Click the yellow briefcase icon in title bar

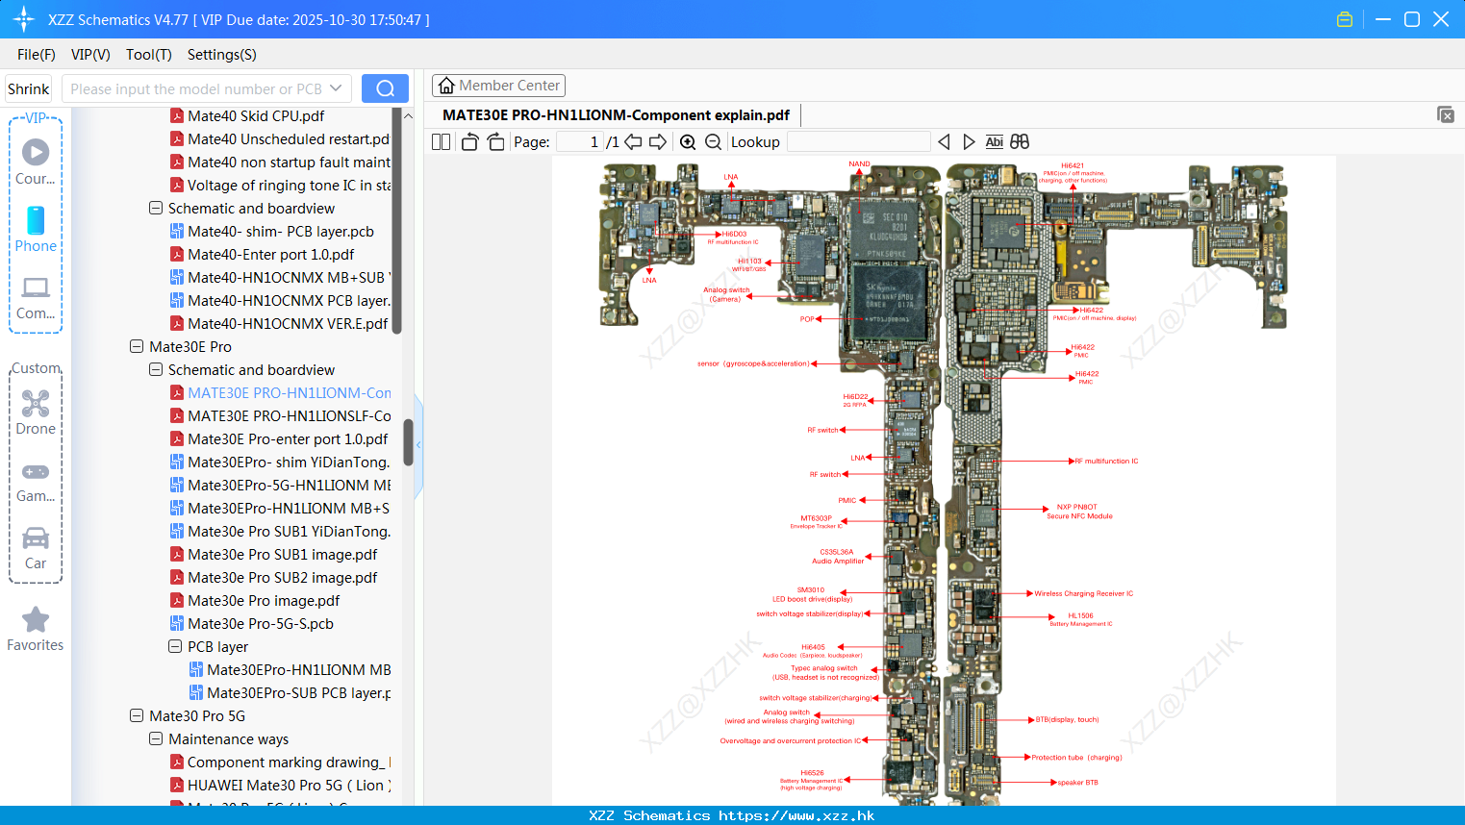pyautogui.click(x=1345, y=19)
